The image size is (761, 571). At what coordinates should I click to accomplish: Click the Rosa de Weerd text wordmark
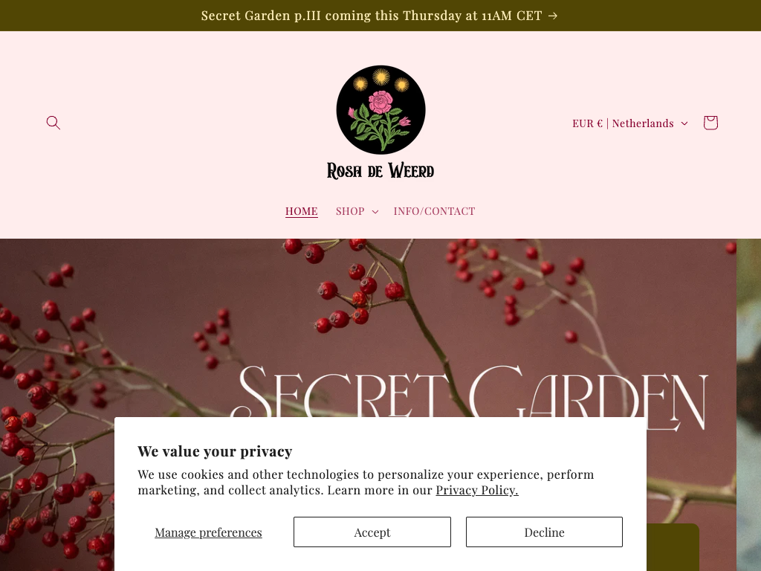[380, 171]
